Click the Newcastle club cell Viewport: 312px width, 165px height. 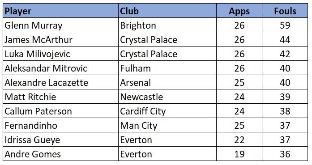pyautogui.click(x=167, y=97)
